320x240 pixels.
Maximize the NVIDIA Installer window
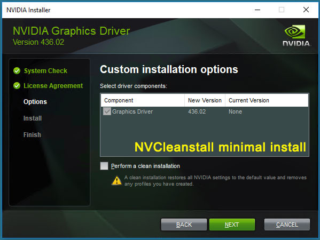pyautogui.click(x=282, y=10)
